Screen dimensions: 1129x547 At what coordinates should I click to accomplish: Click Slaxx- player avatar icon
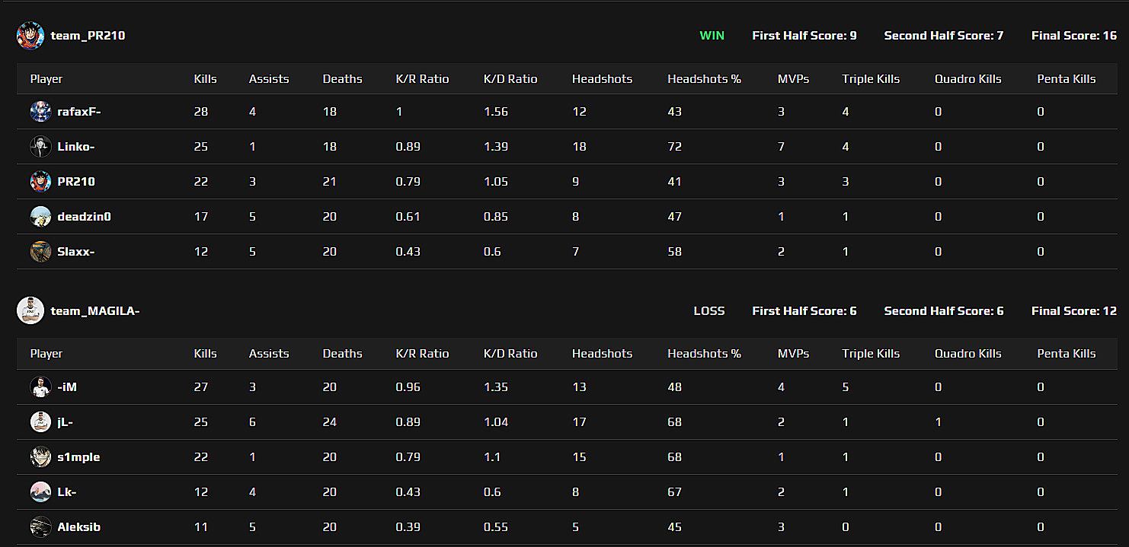coord(40,252)
